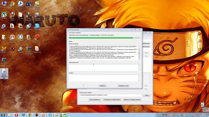Click scroll-down arrow of warnings box
Screen dimensions: 209x117
(x=139, y=70)
